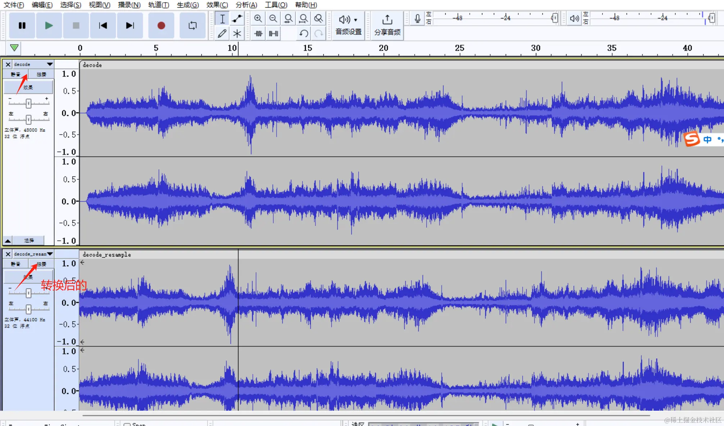Click the decode track gain slider
724x426 pixels.
[x=28, y=103]
